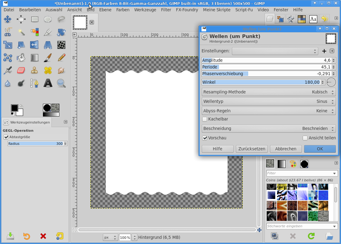Toggle the Vorschau preview checkbox
Viewport: 341px width, 244px height.
pos(205,138)
